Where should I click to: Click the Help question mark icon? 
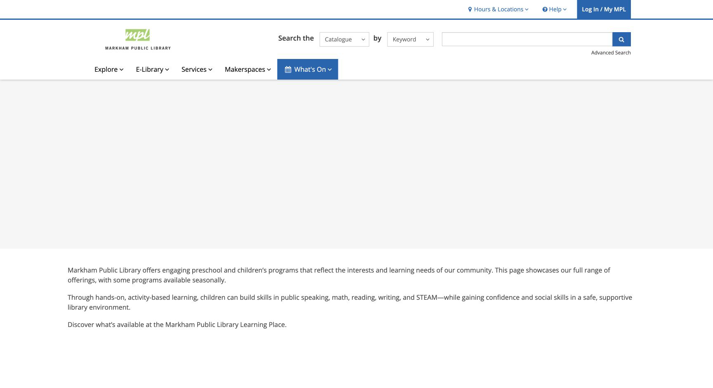coord(545,9)
